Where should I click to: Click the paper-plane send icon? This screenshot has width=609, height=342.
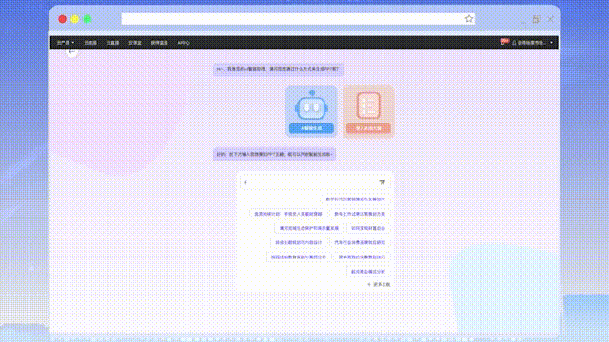383,182
